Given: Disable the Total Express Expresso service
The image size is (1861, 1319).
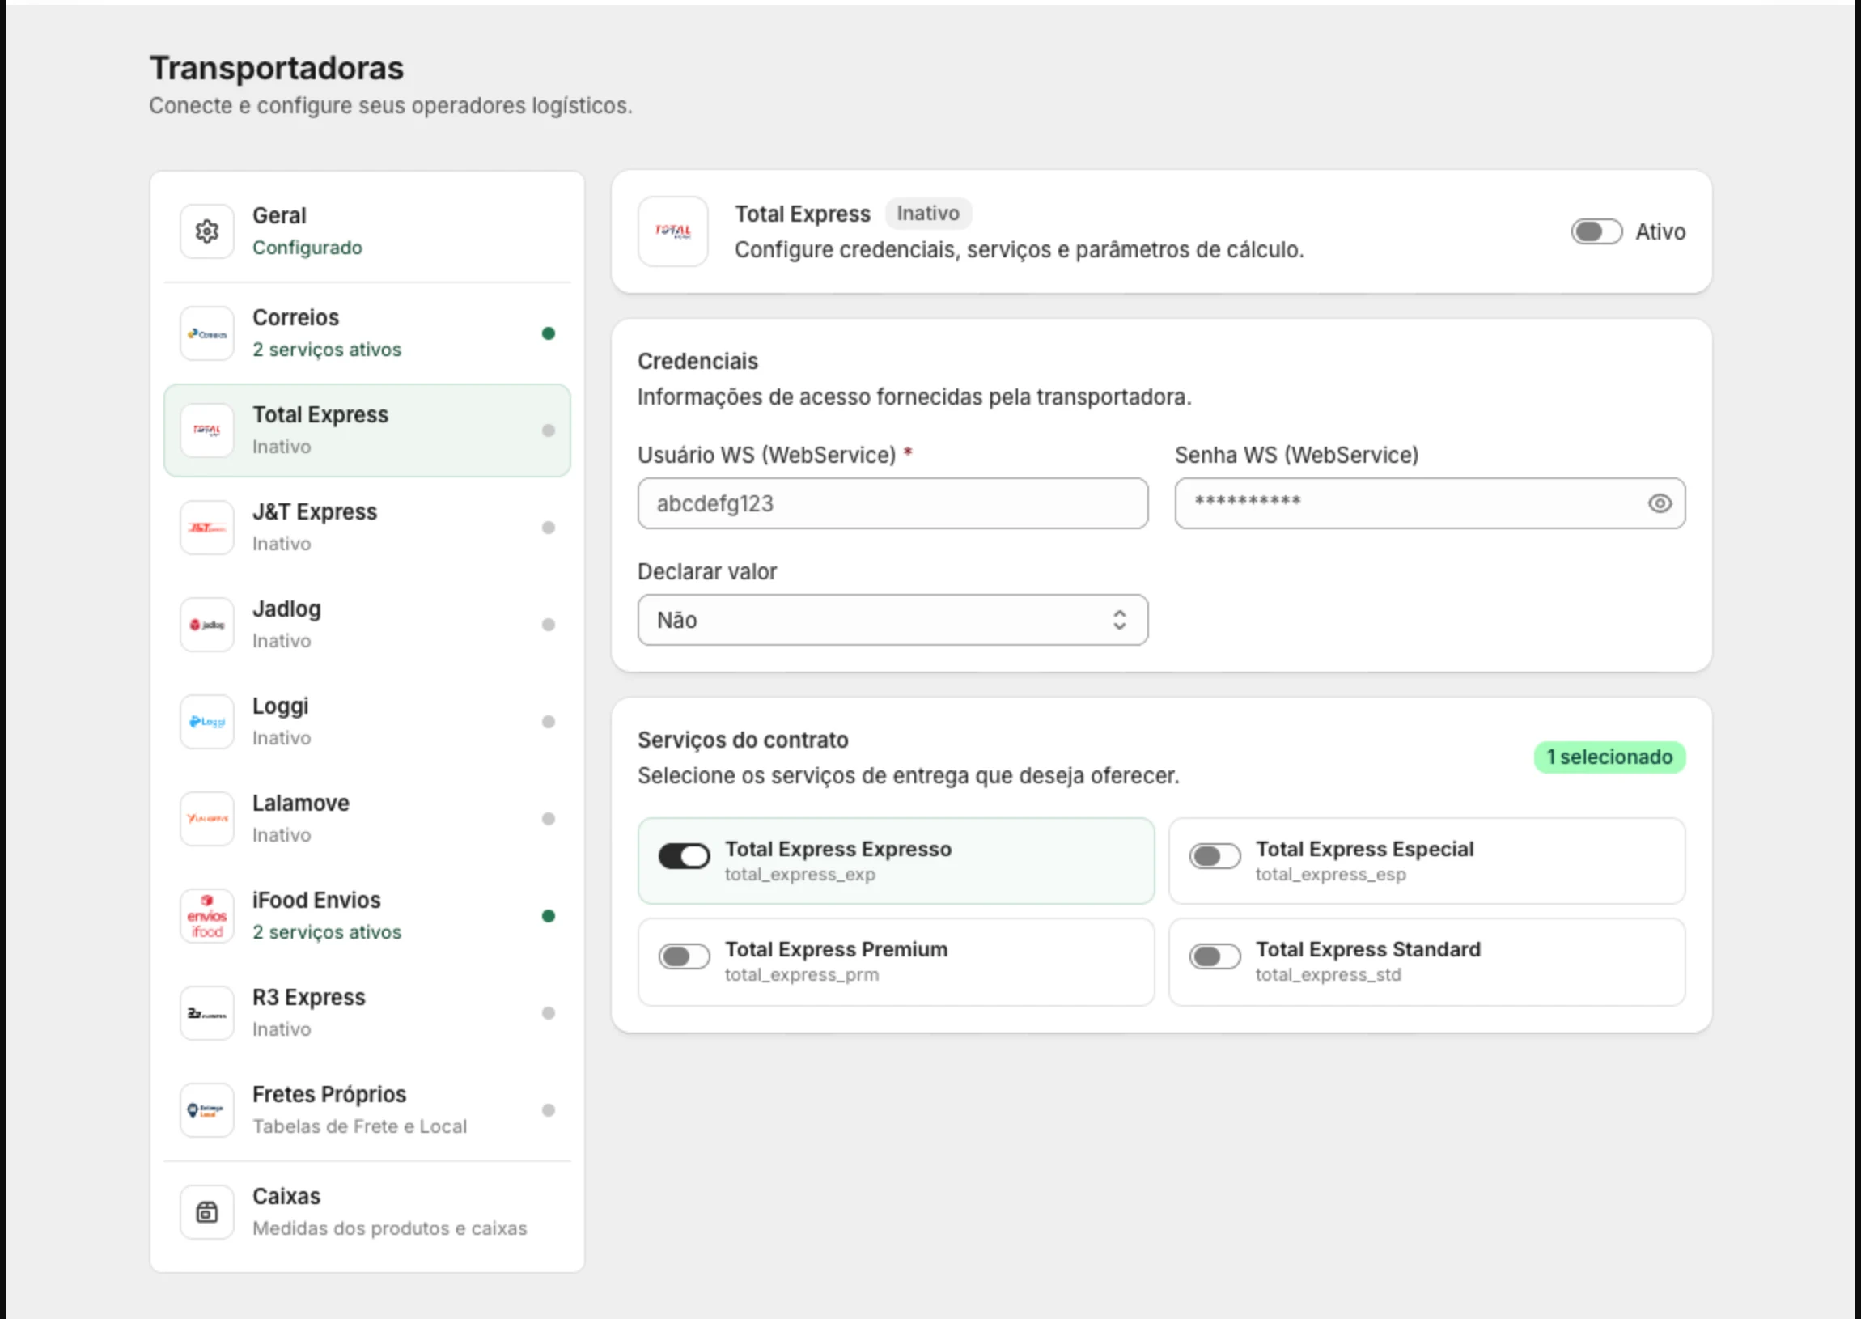Looking at the screenshot, I should coord(684,856).
